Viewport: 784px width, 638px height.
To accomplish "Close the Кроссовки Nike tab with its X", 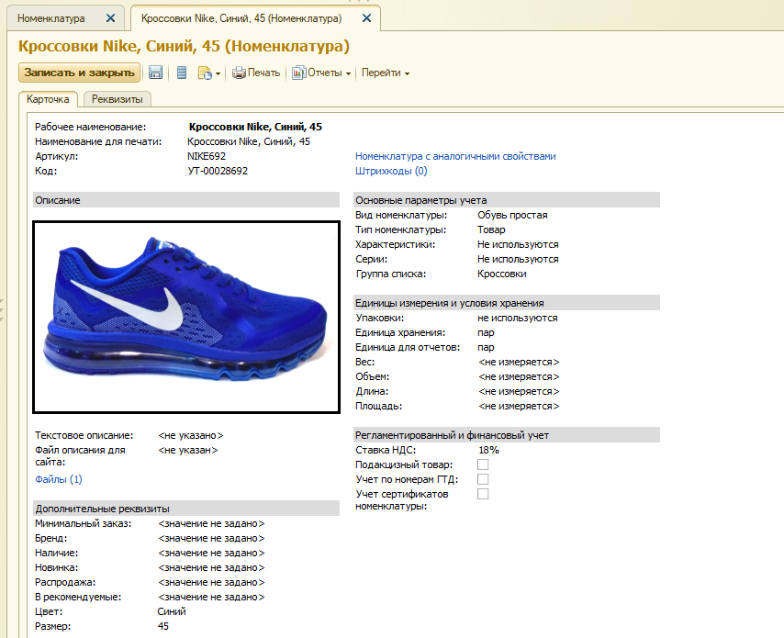I will coord(366,18).
